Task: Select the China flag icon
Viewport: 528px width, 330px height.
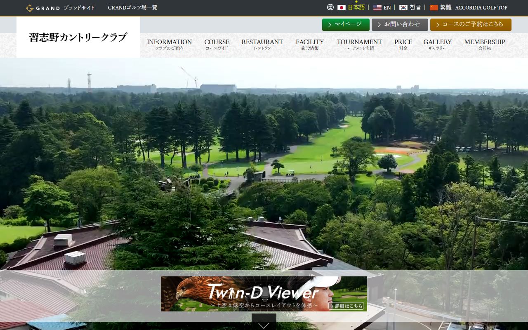Action: [434, 7]
